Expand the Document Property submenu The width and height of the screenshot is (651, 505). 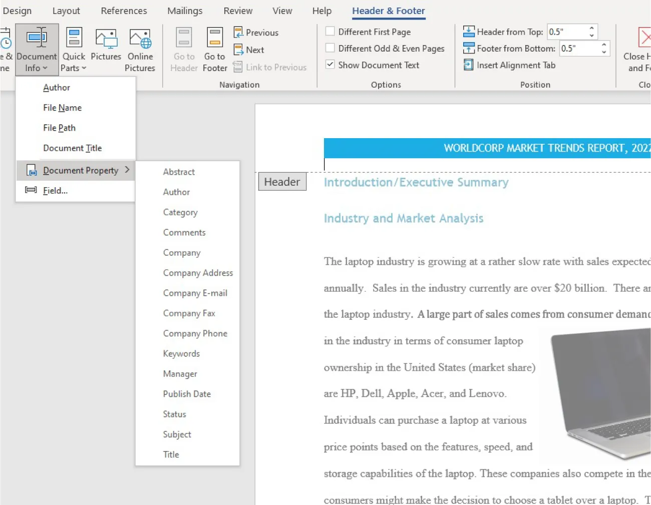point(80,170)
